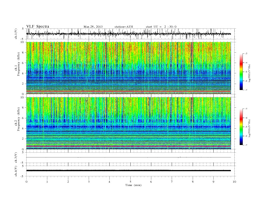Click the ch.1 spectrogram plot
The image size is (264, 204).
click(x=129, y=68)
